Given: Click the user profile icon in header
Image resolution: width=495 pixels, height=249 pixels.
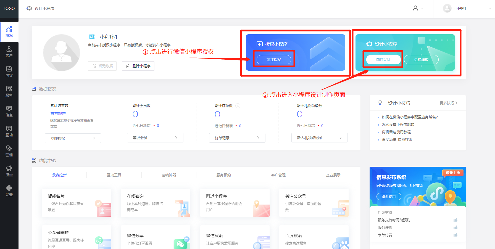Looking at the screenshot, I should pyautogui.click(x=415, y=9).
